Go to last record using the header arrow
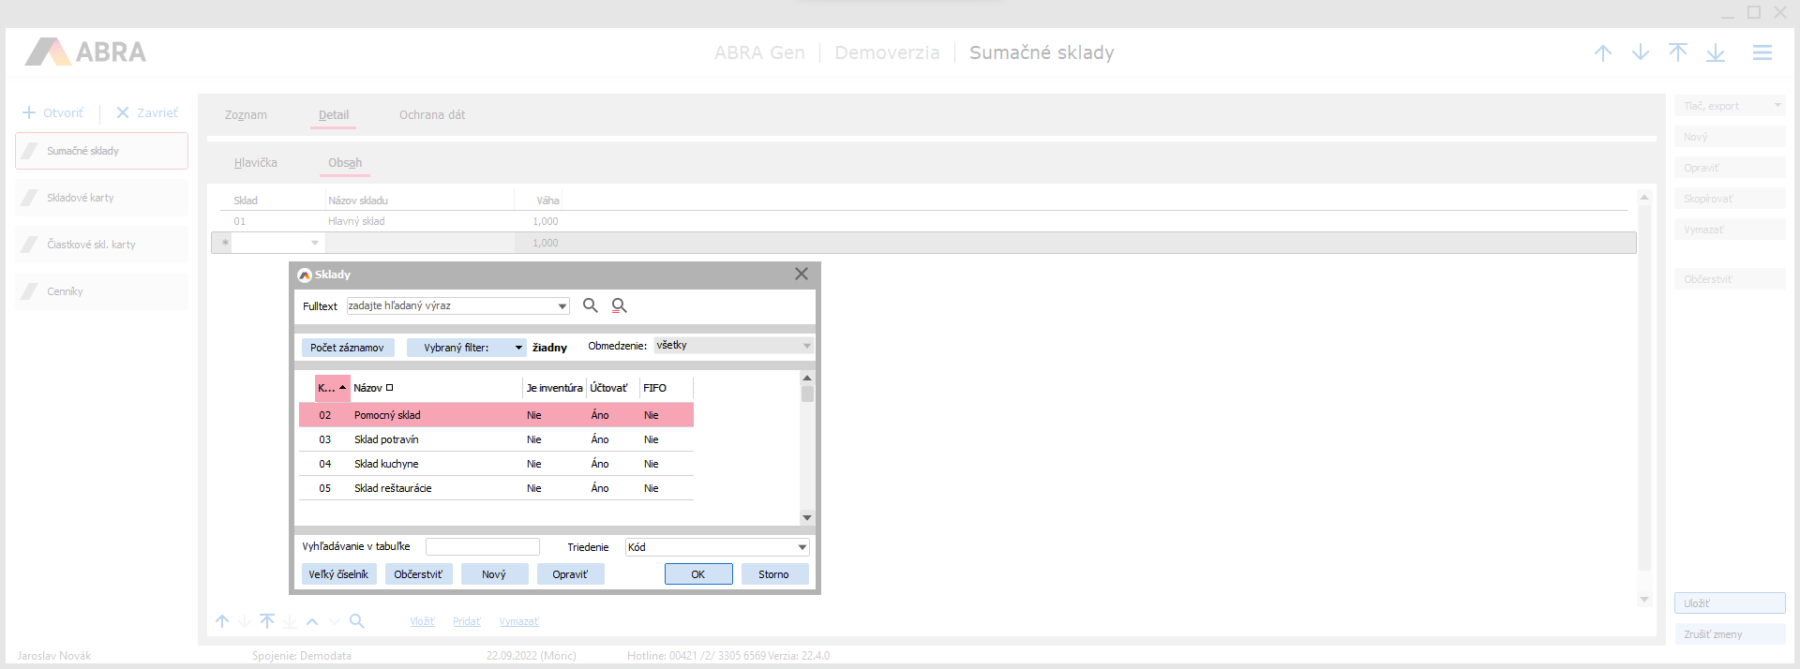This screenshot has width=1800, height=669. pyautogui.click(x=1715, y=53)
